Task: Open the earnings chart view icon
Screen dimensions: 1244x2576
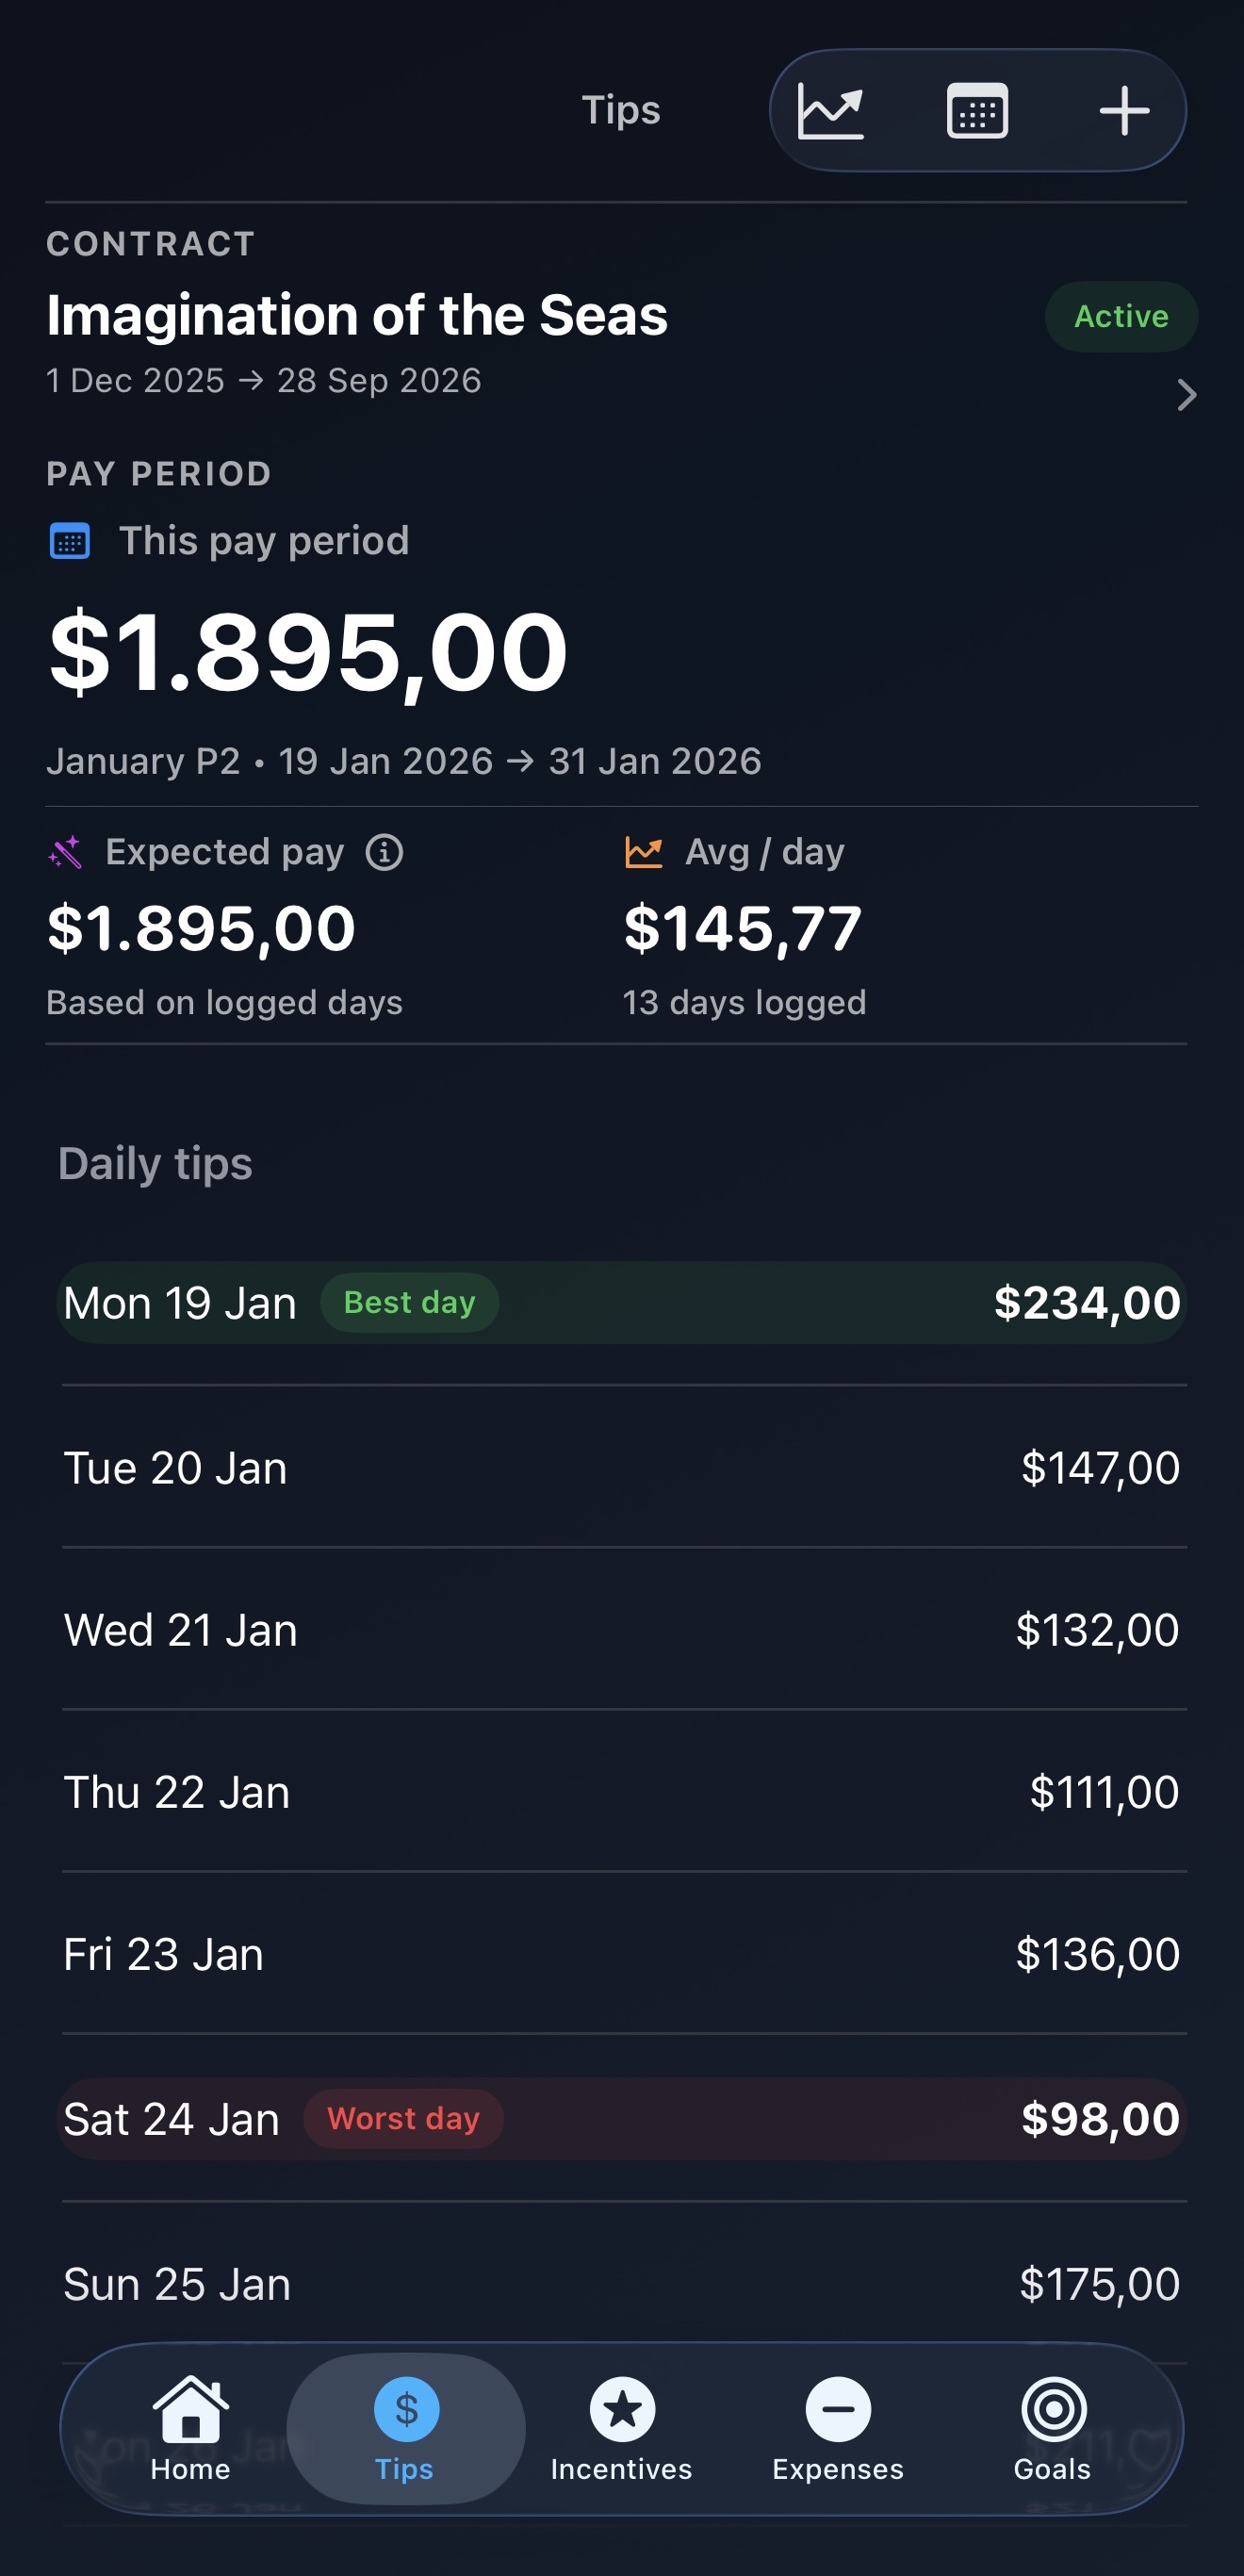Action: point(830,111)
